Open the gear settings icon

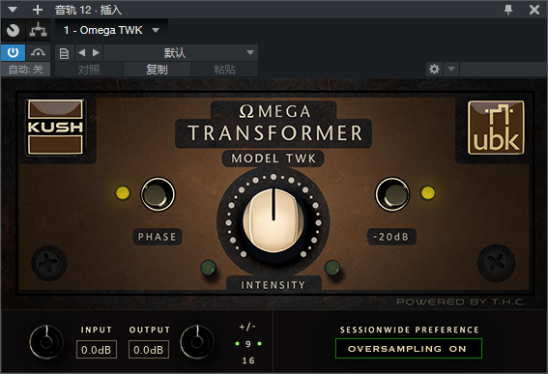[x=434, y=70]
